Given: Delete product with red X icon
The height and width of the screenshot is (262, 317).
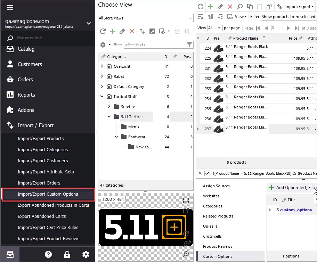Looking at the screenshot, I should [230, 7].
